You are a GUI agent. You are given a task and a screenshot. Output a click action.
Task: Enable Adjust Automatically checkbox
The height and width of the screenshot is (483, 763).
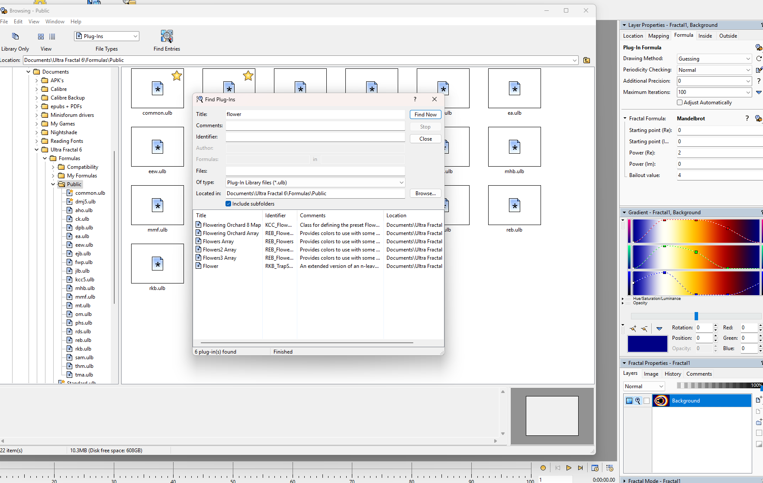click(680, 103)
